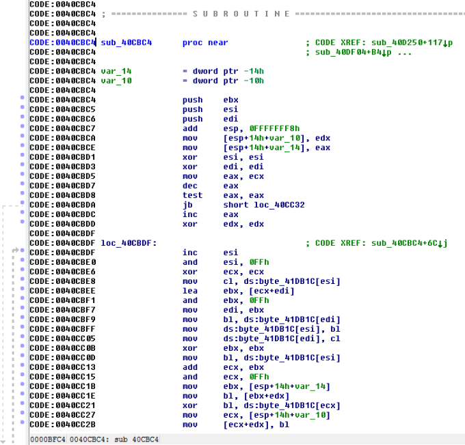Click the 'proc near' keyword
Screen dimensions: 465x445
pos(205,42)
